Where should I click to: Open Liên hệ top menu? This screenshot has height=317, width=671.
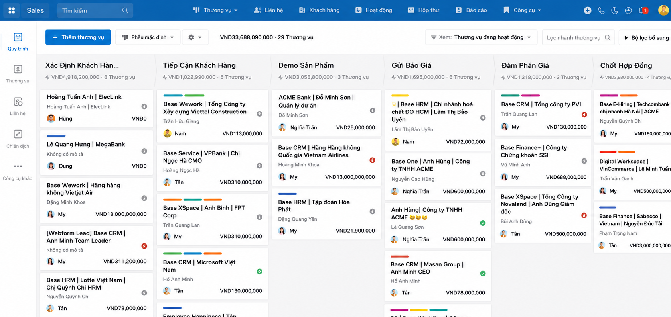click(268, 10)
